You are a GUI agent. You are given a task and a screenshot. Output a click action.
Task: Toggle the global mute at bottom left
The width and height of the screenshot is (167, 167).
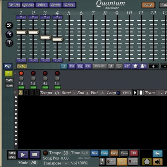click(x=12, y=153)
